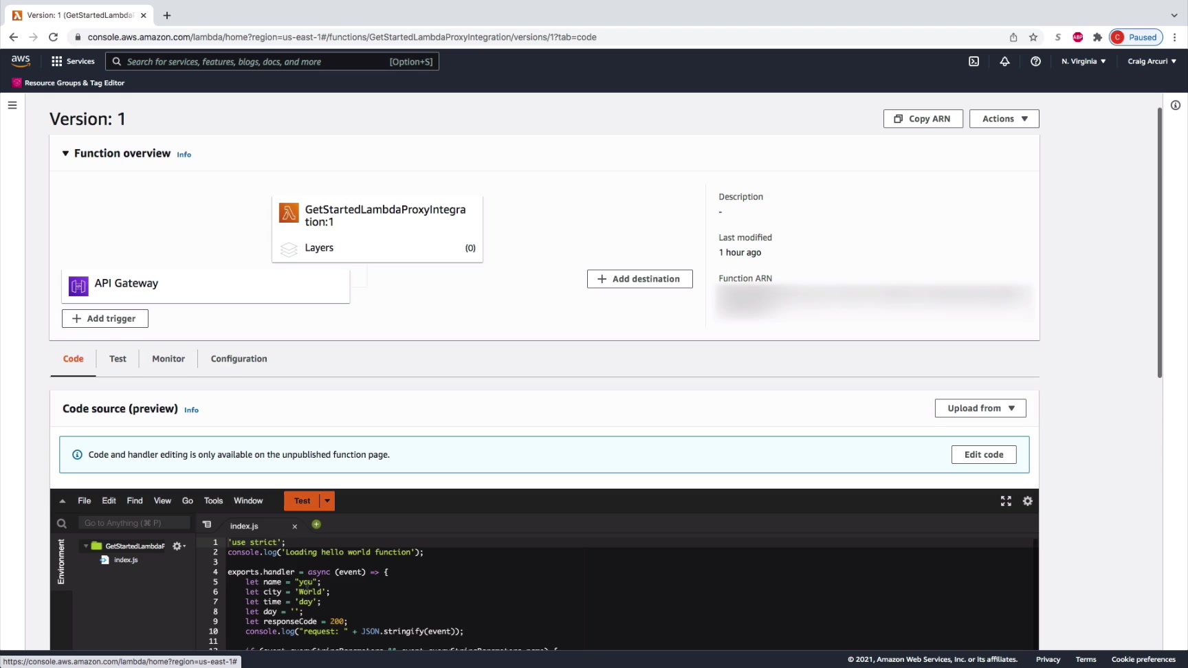Open the Tools menu in editor
This screenshot has height=668, width=1188.
(213, 501)
